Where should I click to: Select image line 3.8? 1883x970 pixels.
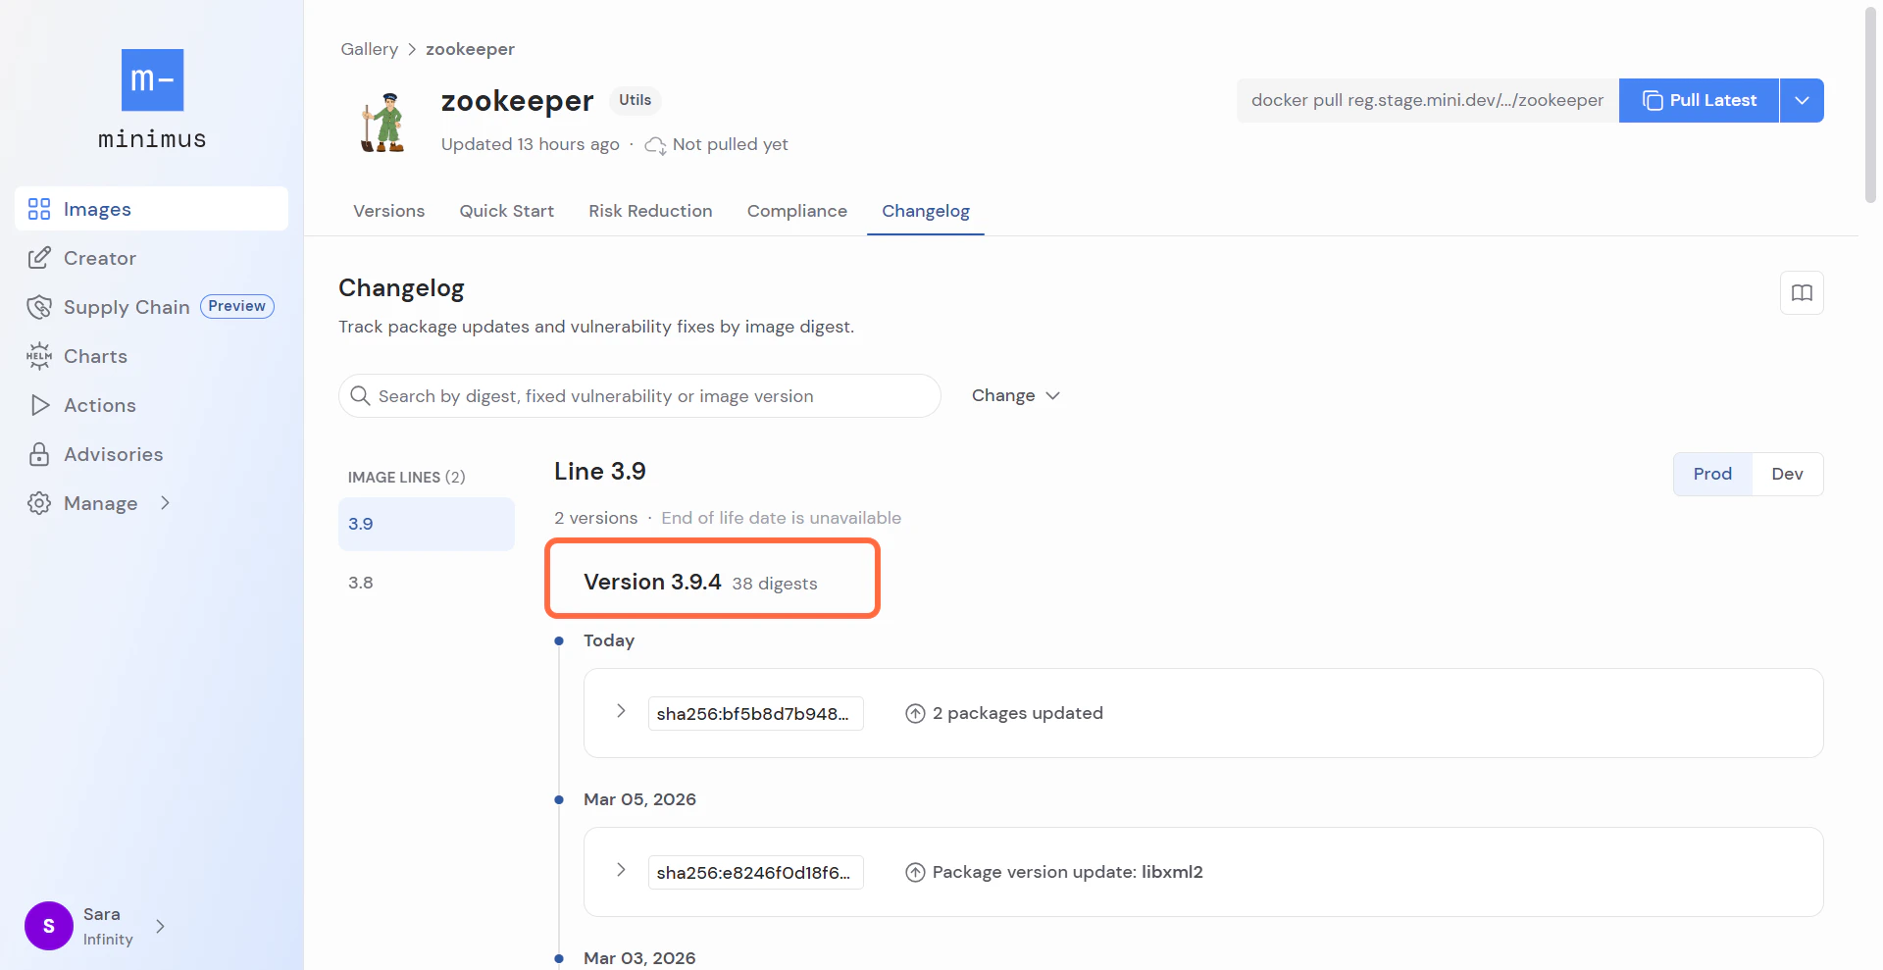tap(426, 583)
